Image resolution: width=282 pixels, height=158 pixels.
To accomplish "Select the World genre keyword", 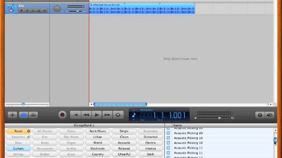I will [x=98, y=143].
